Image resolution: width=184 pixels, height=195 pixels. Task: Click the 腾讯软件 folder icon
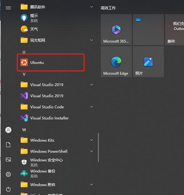[24, 7]
